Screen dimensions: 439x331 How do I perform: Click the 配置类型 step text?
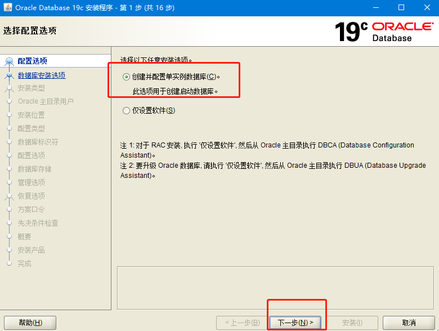click(31, 128)
